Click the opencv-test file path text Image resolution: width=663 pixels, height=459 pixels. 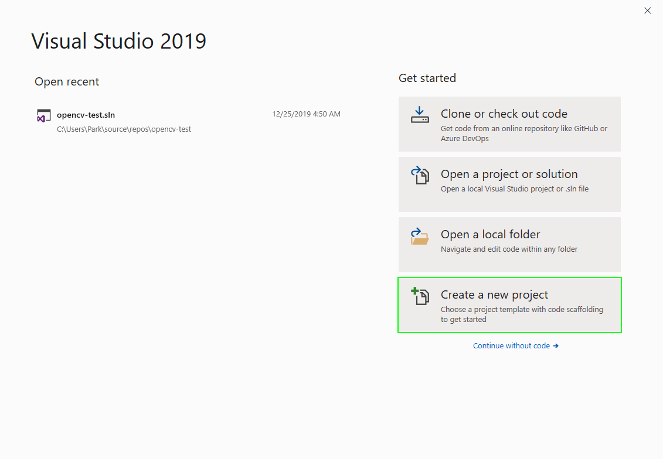point(124,129)
